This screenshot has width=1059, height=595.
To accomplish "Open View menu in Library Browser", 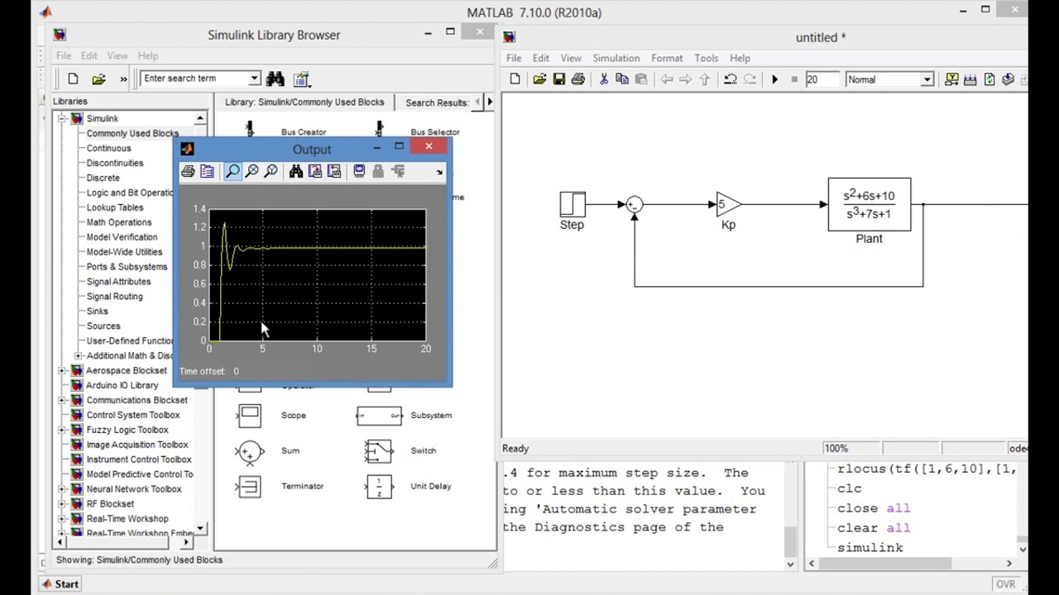I will click(117, 55).
